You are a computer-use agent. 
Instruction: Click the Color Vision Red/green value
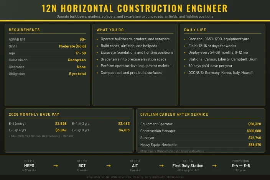(77, 60)
